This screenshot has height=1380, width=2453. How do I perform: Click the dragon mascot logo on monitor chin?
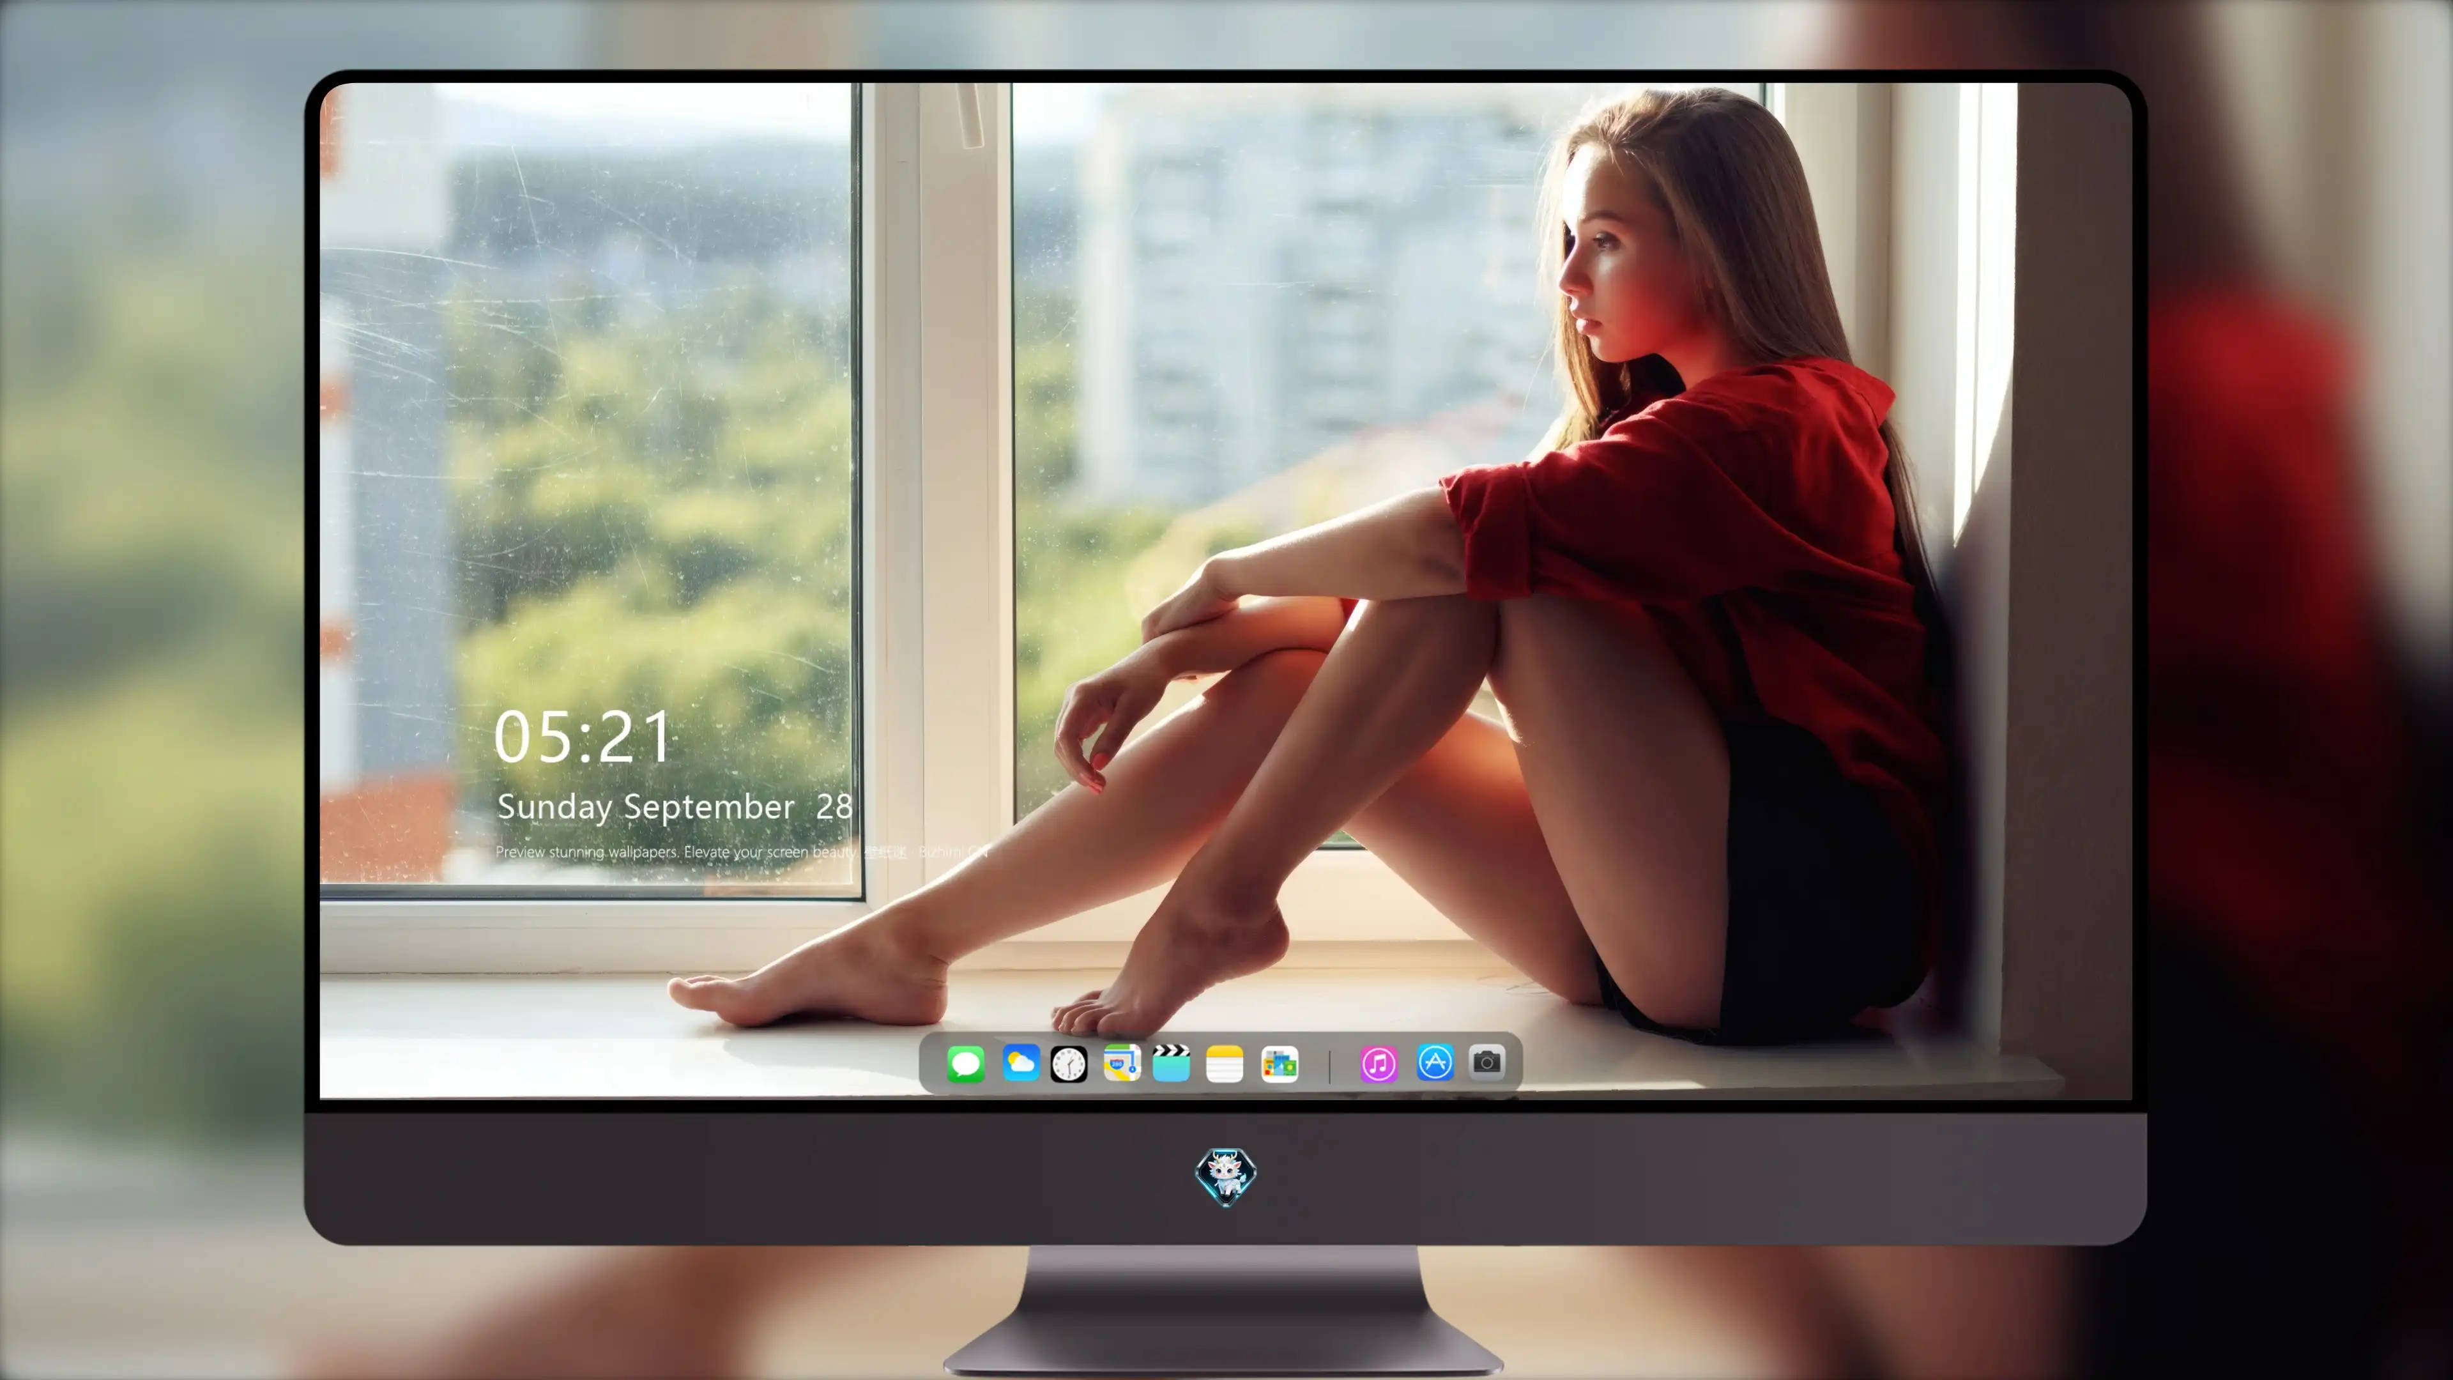pos(1226,1177)
